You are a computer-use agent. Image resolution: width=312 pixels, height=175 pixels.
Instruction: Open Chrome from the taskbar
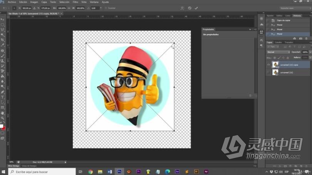pyautogui.click(x=91, y=172)
